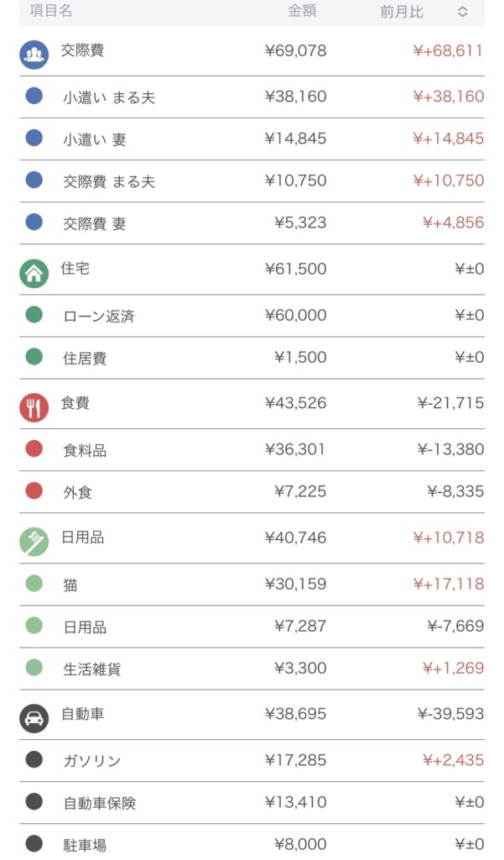Image resolution: width=504 pixels, height=860 pixels.
Task: Click the red dot beside 外食
Action: click(x=34, y=491)
